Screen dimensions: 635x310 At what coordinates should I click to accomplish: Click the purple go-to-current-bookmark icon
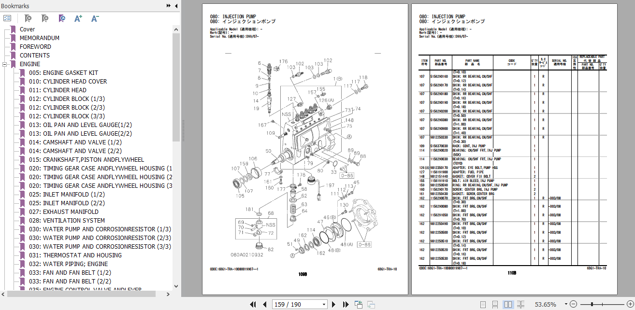tap(61, 18)
